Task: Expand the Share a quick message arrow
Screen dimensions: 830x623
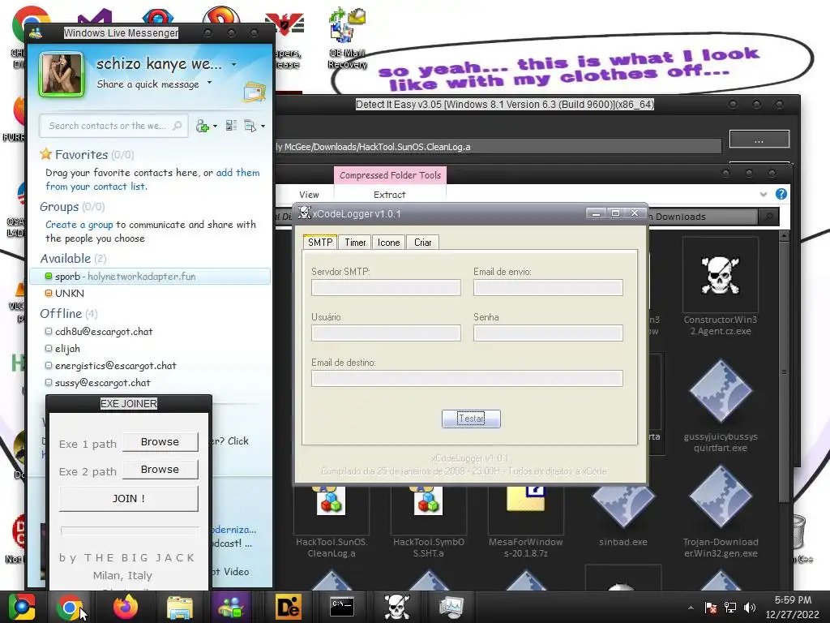Action: 210,83
